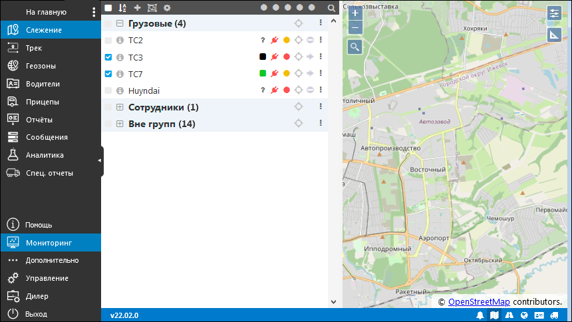
Task: Open the OpenStreetMap link
Action: coord(478,302)
